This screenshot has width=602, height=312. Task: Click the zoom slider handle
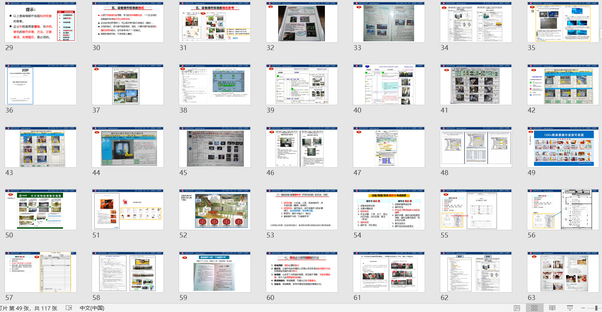click(x=596, y=308)
